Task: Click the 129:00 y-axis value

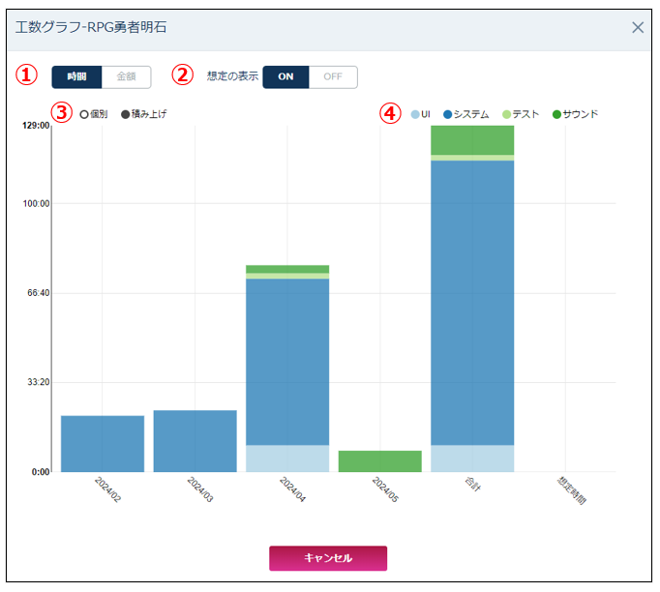Action: tap(36, 126)
